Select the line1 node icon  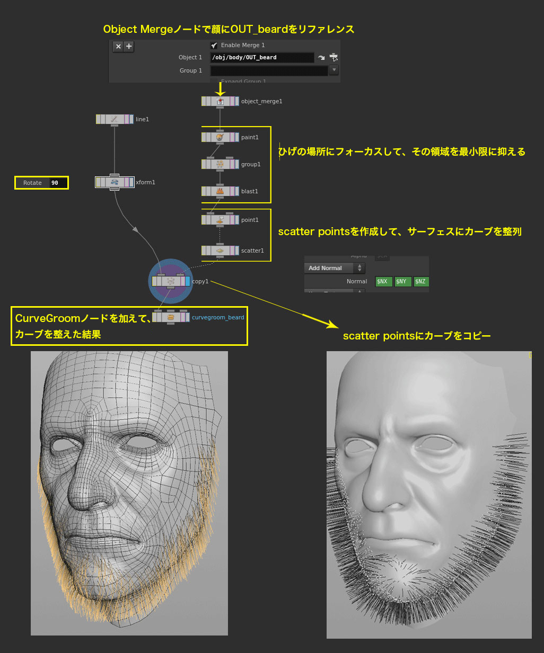click(x=115, y=119)
